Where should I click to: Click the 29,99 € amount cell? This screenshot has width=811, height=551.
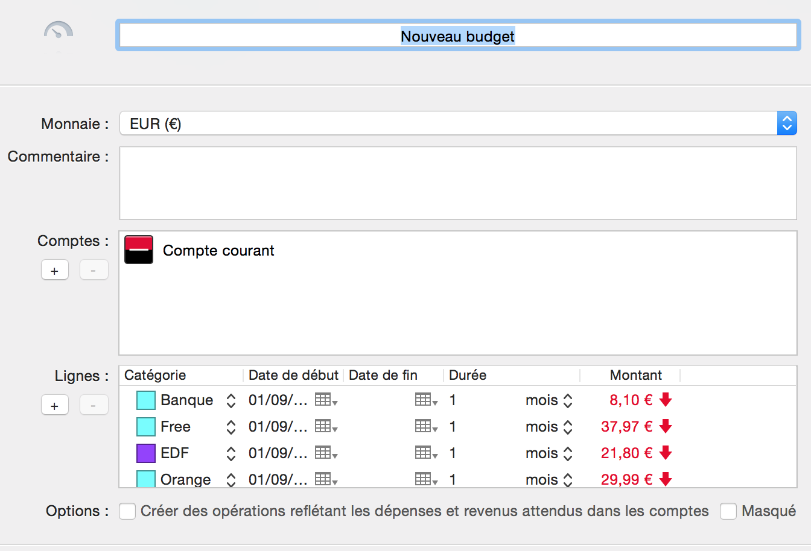pos(626,479)
